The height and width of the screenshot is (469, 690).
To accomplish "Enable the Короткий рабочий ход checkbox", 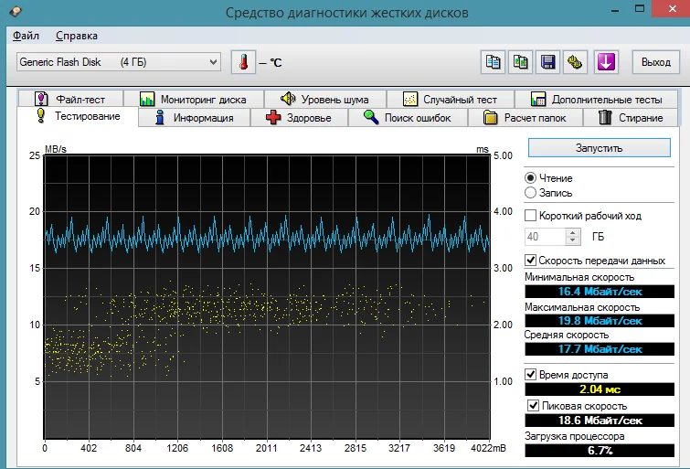I will pyautogui.click(x=531, y=216).
